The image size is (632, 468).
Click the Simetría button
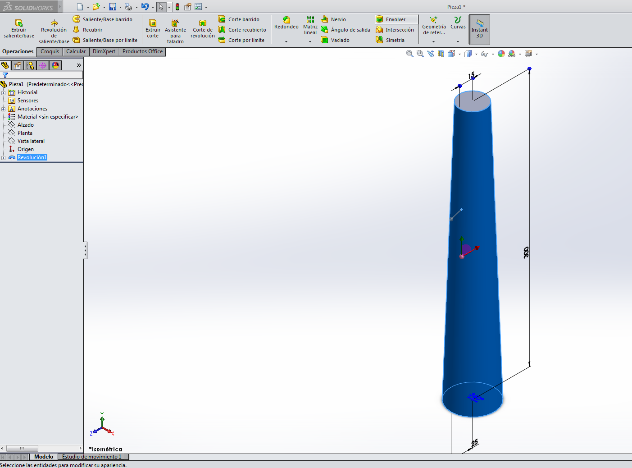point(390,40)
